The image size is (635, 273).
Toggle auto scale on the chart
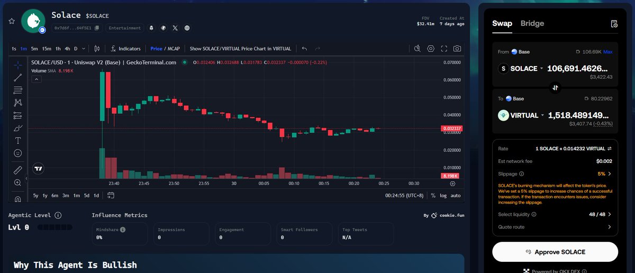click(x=455, y=195)
